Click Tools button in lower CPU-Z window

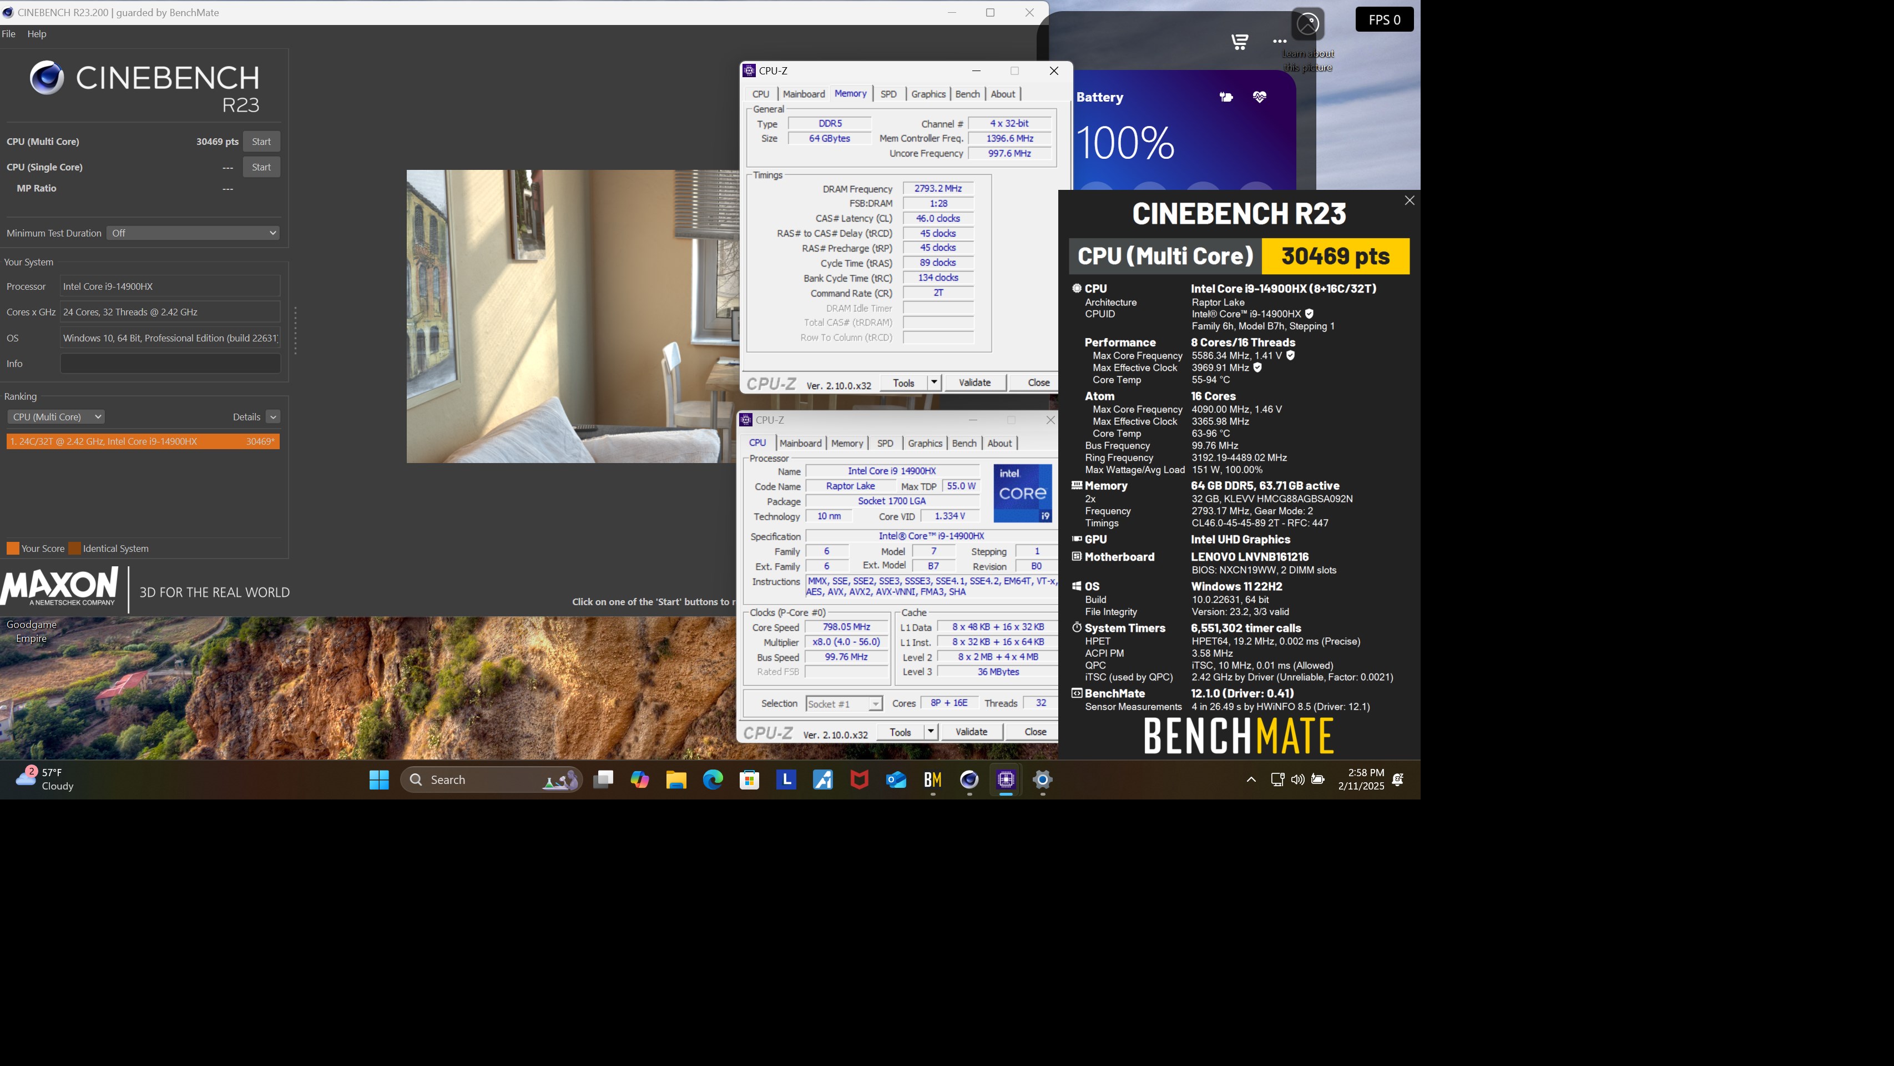click(901, 732)
